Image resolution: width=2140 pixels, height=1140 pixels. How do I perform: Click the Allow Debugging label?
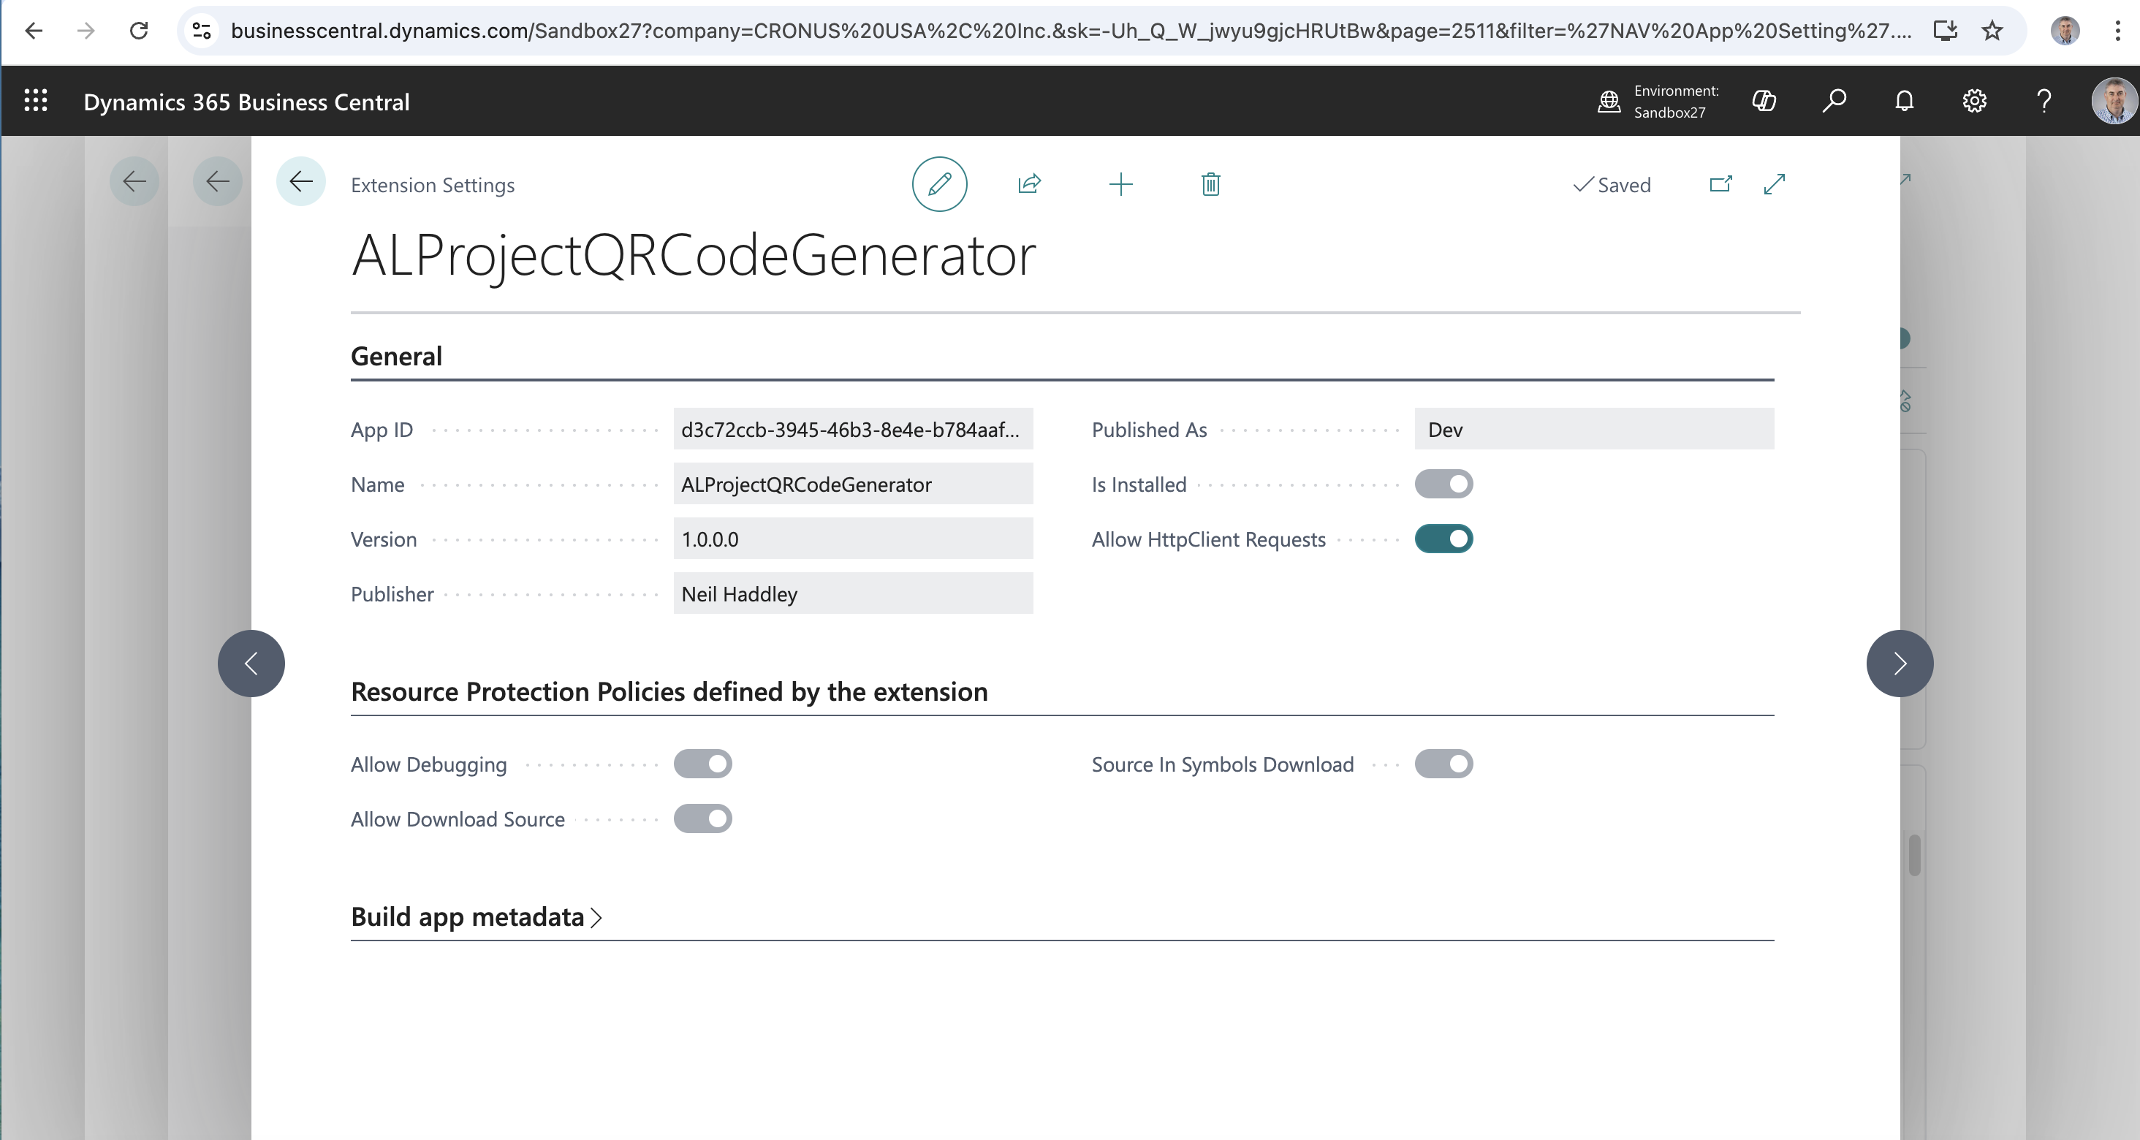[428, 764]
